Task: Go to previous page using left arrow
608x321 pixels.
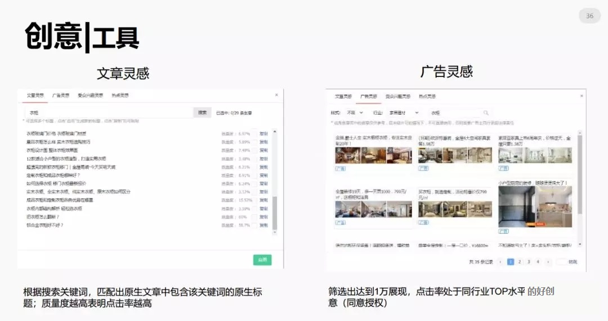Action: pyautogui.click(x=499, y=261)
